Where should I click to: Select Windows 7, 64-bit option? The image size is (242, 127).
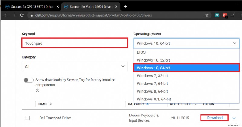point(186,84)
